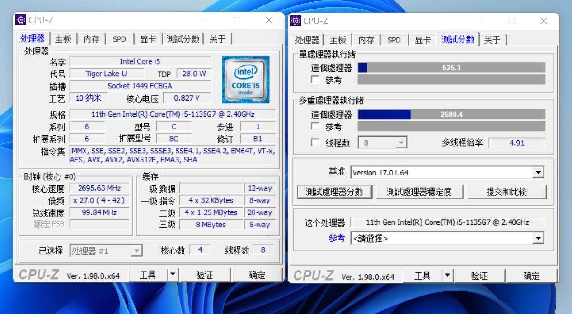Minimize the left CPU-Z processor window
Image resolution: width=572 pixels, height=314 pixels.
[x=206, y=20]
